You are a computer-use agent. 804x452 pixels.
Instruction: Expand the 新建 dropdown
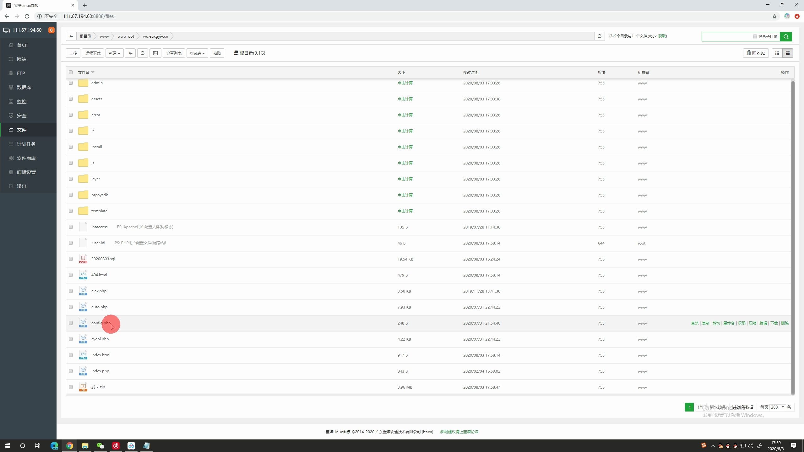tap(114, 53)
